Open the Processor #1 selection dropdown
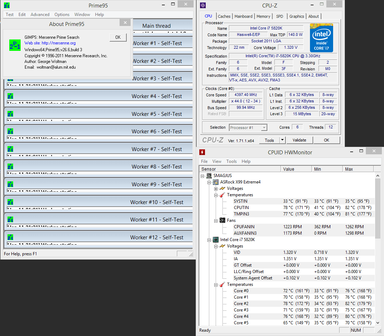The width and height of the screenshot is (384, 336). click(264, 128)
